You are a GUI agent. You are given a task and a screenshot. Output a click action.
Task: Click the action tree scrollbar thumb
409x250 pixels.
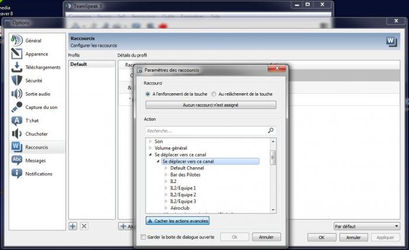pyautogui.click(x=273, y=157)
